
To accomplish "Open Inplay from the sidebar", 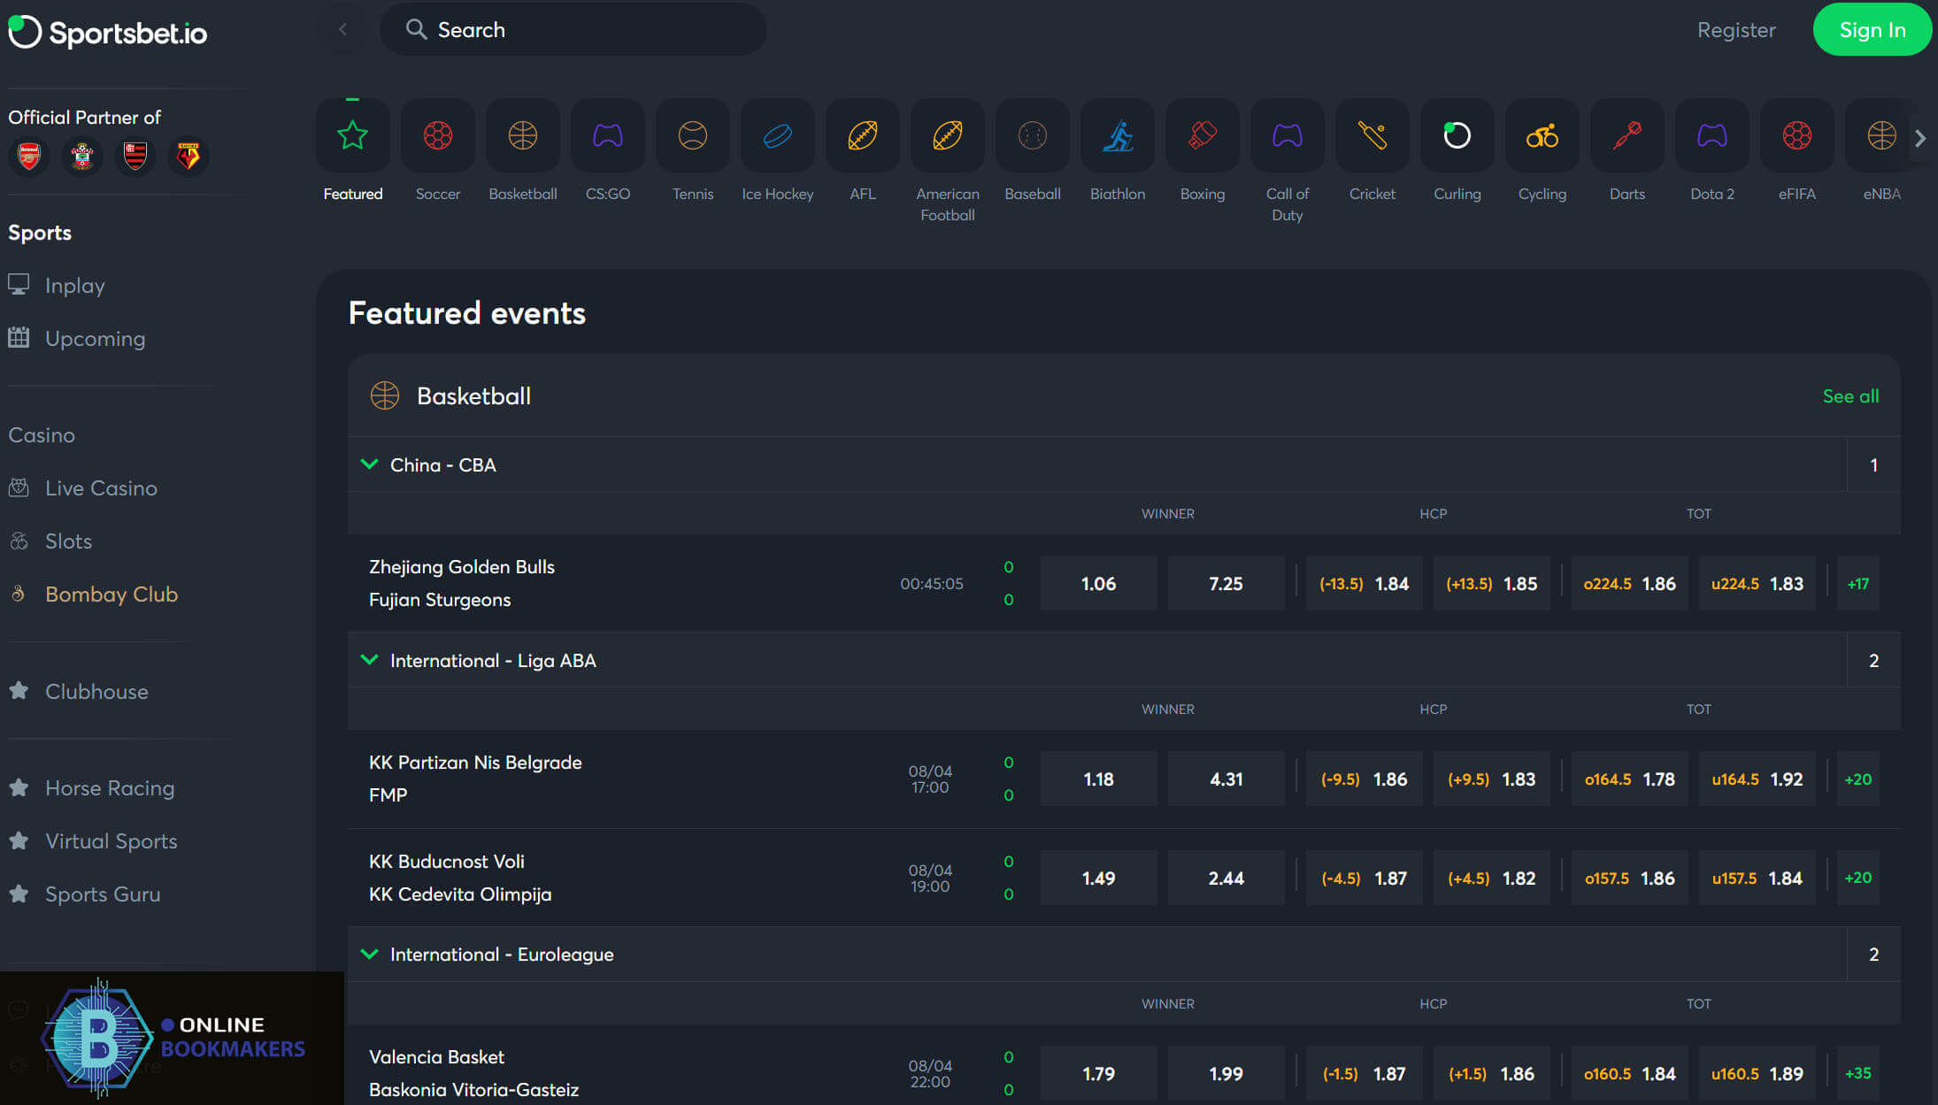I will 74,286.
